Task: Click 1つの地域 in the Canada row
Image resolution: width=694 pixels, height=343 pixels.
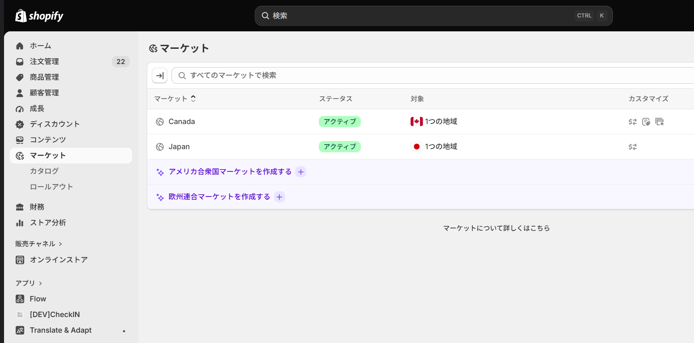Action: click(x=441, y=121)
